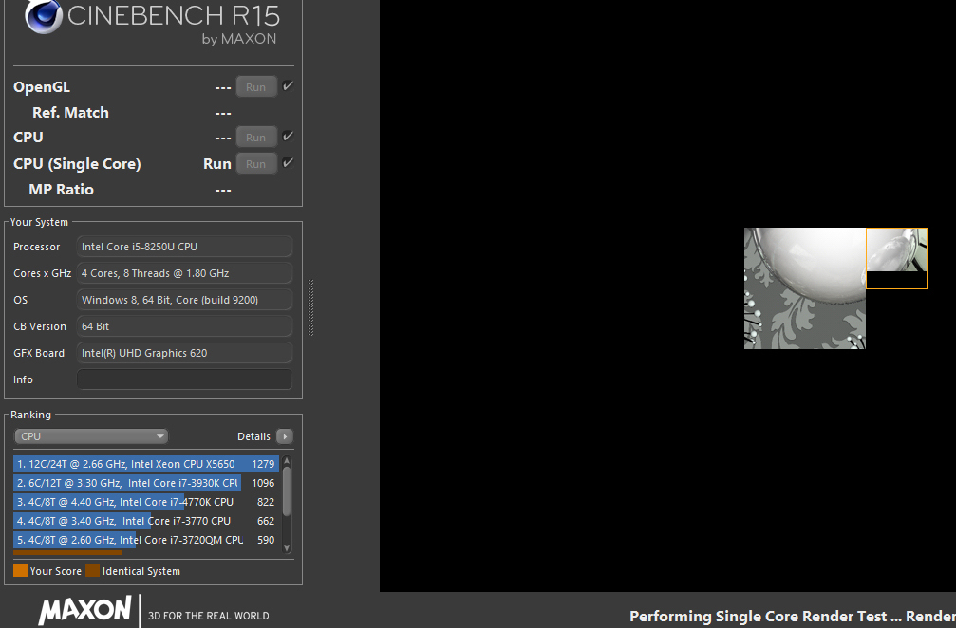Select ranking row 3 Intel Core i7-4770K
Viewport: 956px width, 628px height.
(145, 501)
